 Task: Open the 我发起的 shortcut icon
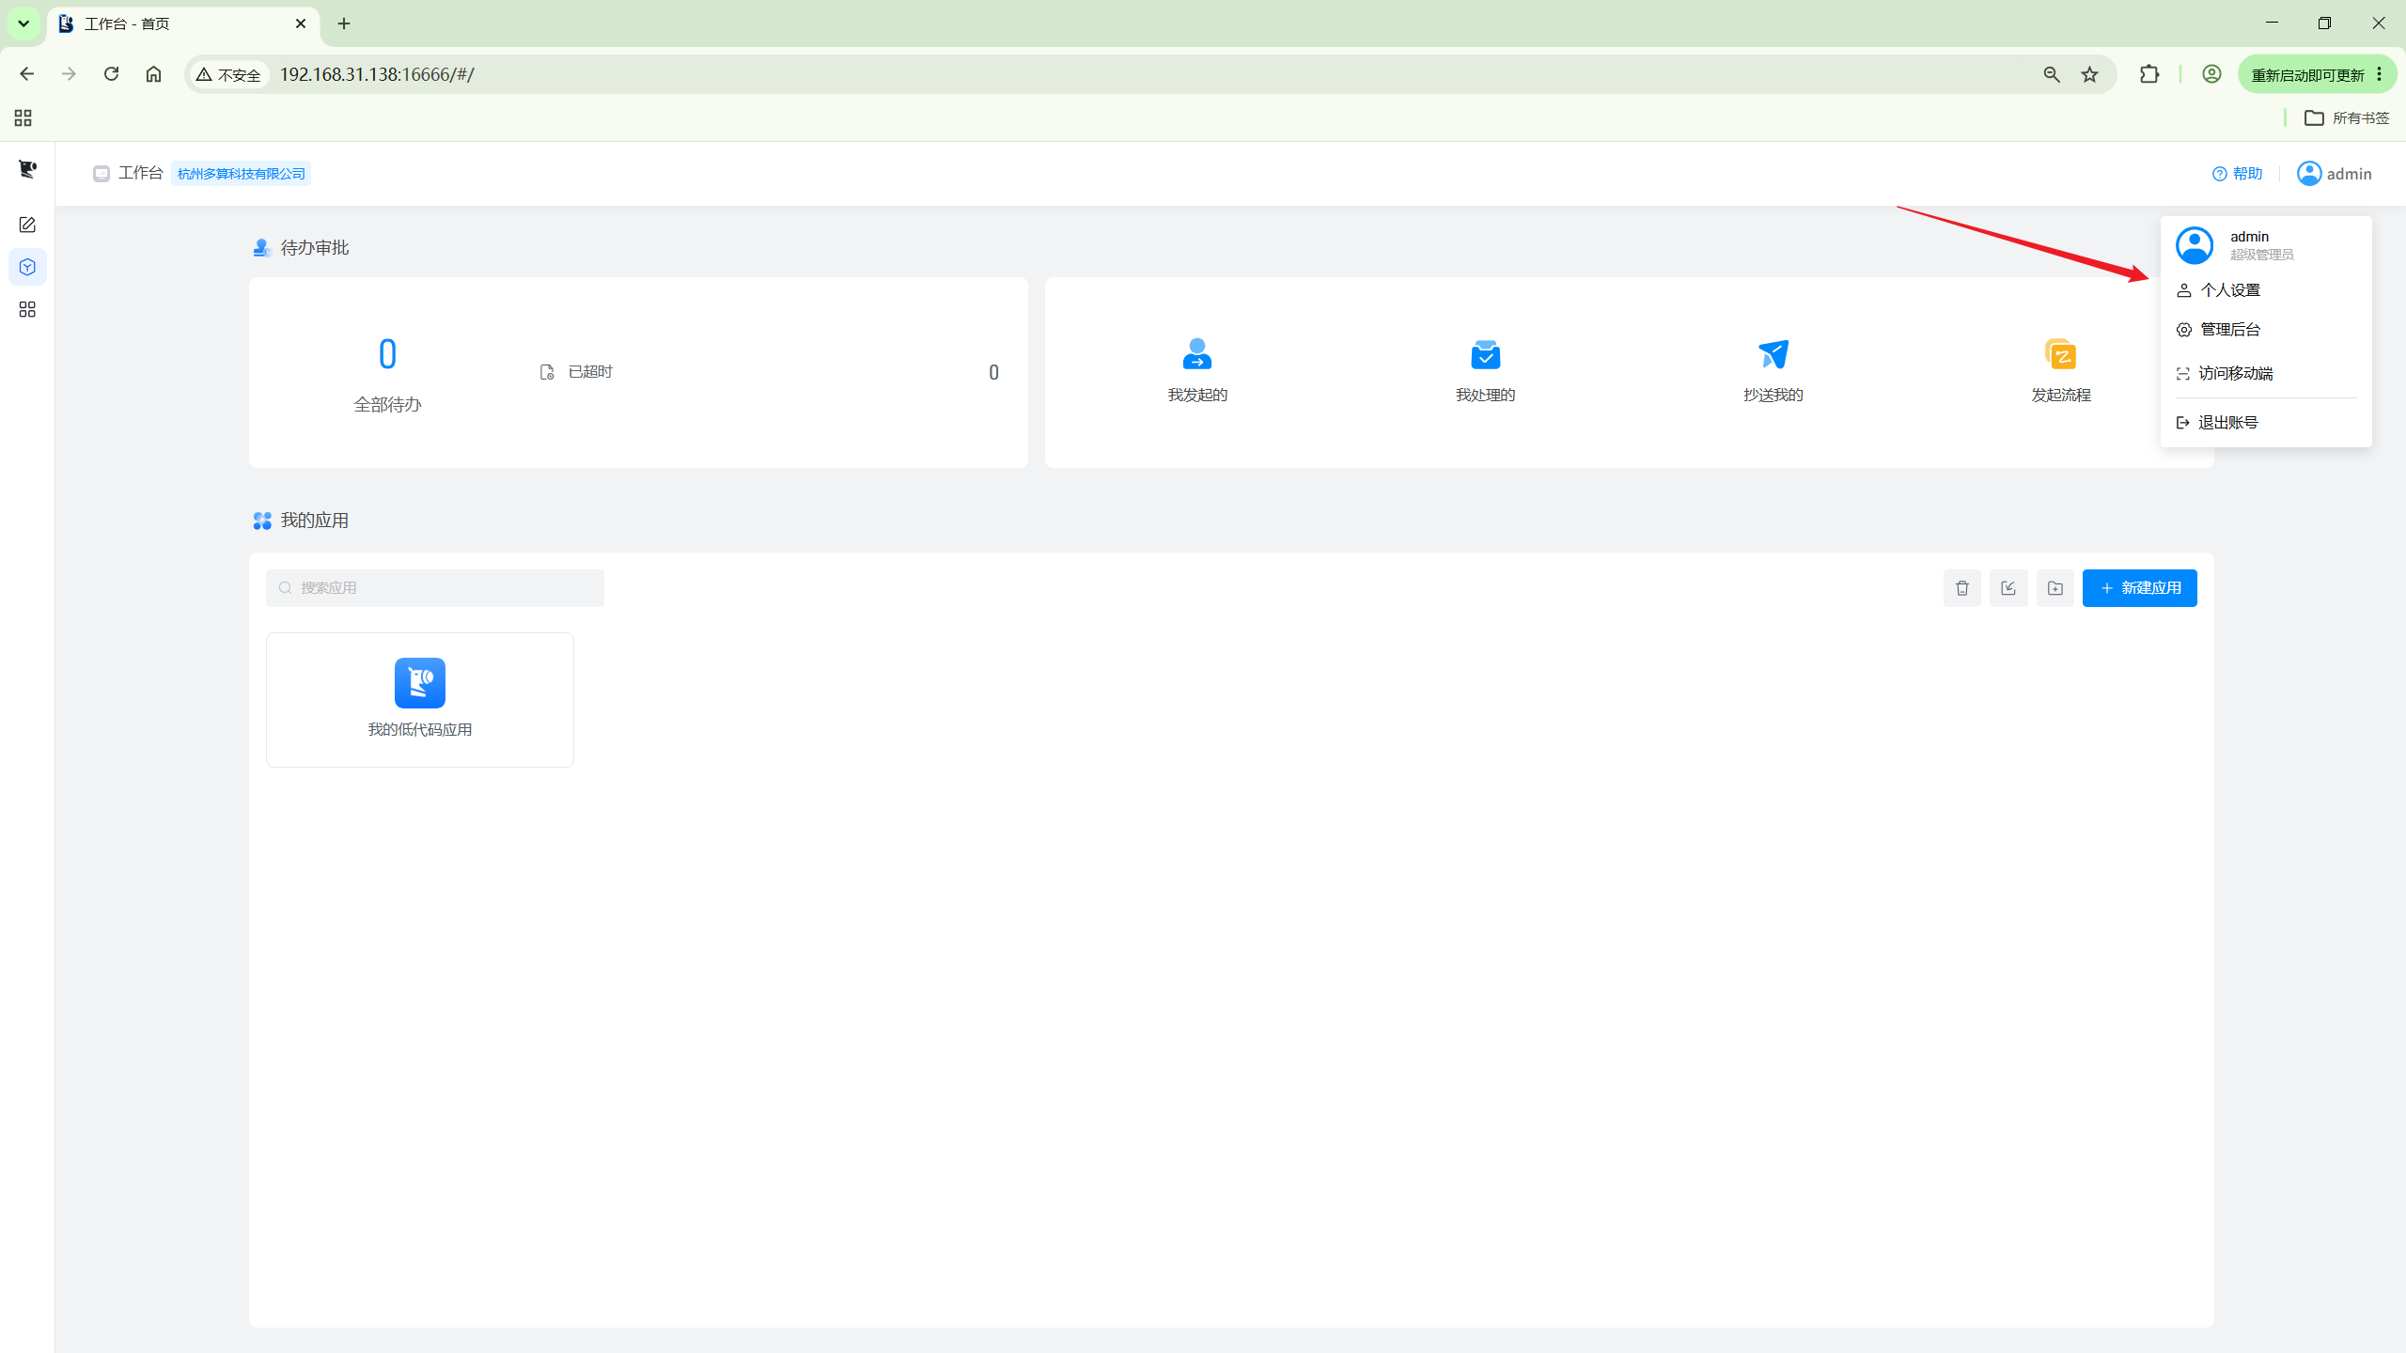[1197, 354]
